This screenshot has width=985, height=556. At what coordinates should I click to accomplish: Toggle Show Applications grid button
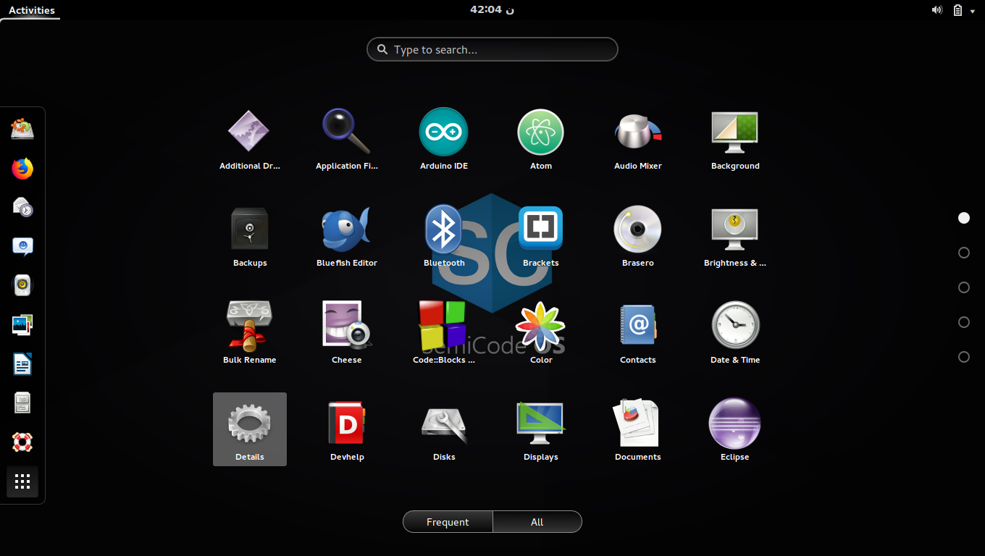click(22, 481)
